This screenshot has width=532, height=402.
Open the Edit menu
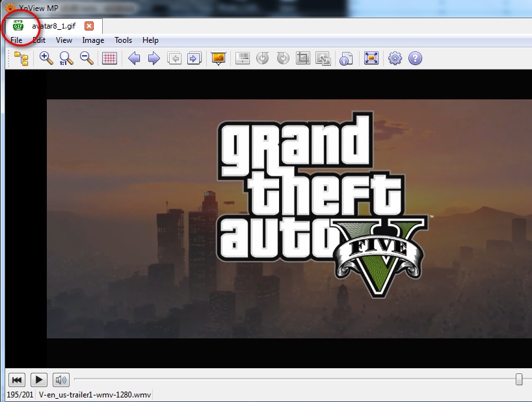click(40, 40)
